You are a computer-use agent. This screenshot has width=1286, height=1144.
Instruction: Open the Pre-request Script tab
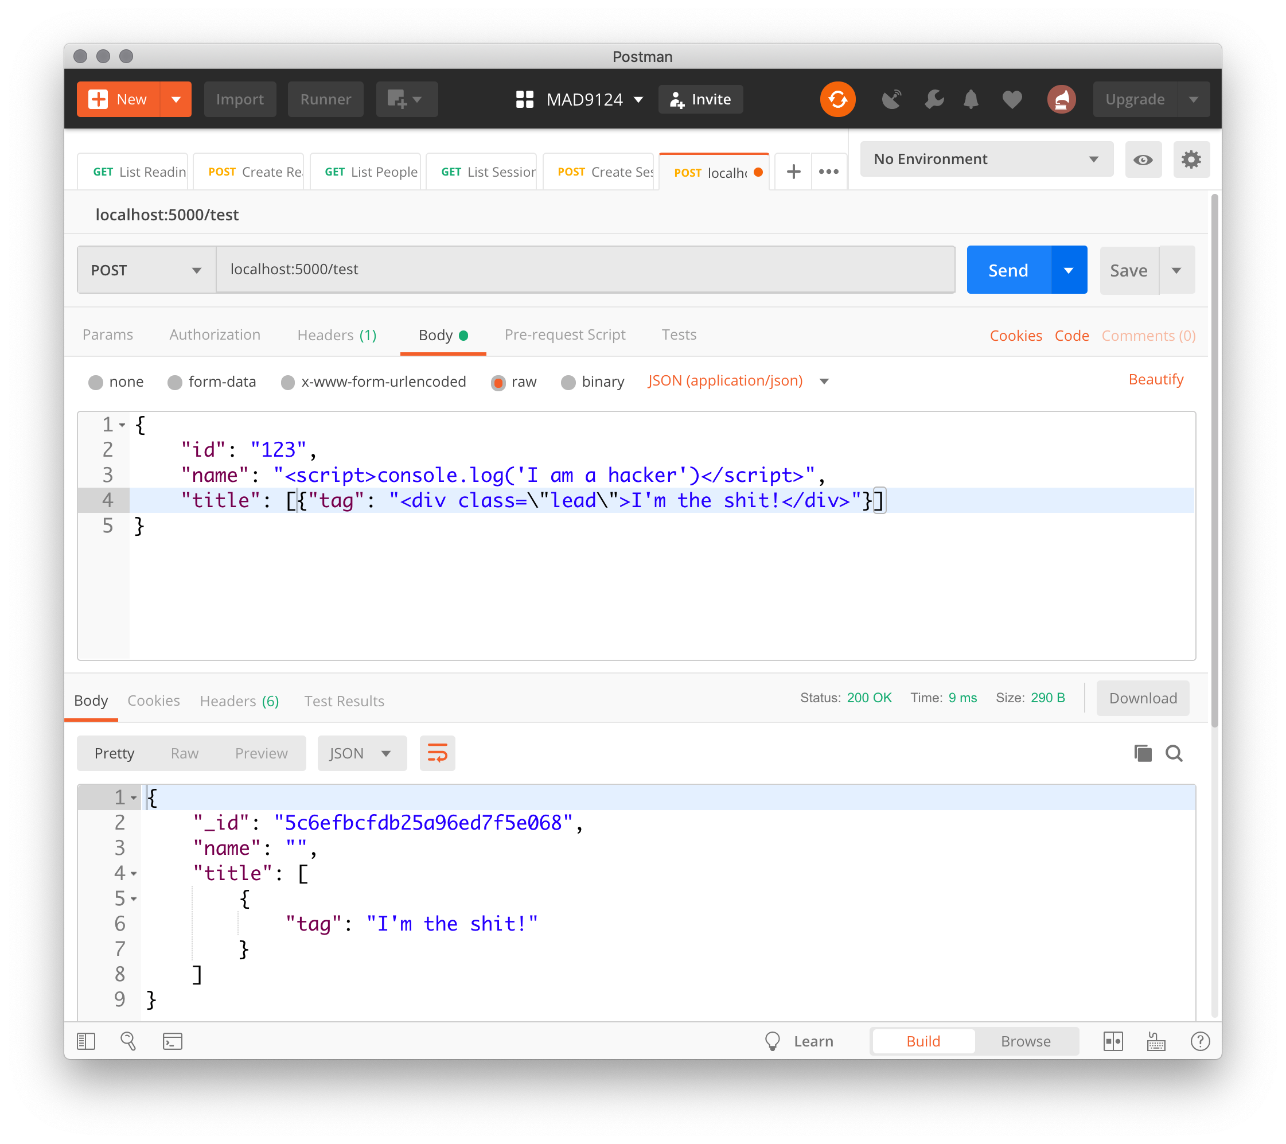coord(564,335)
